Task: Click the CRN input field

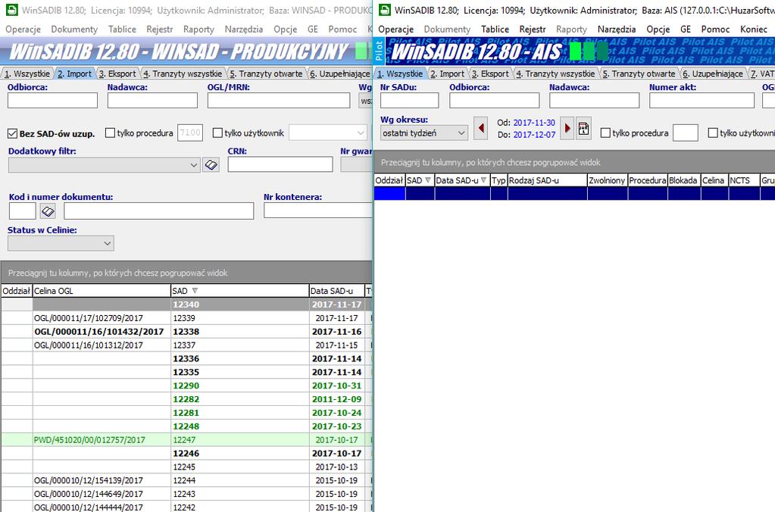Action: click(280, 164)
